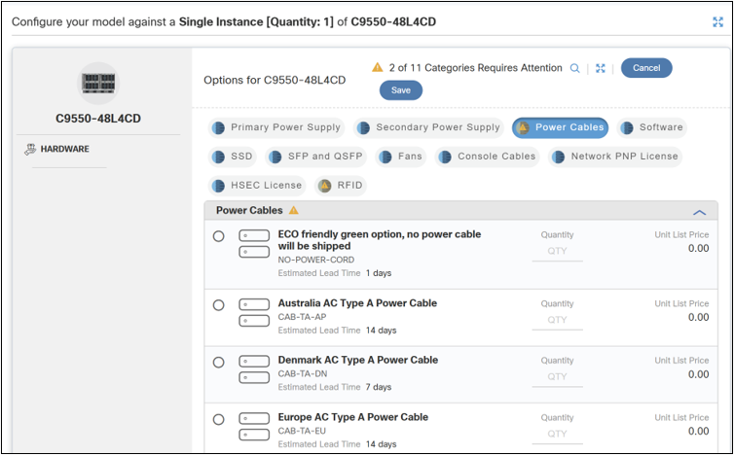Click the CAB-TA-AP part number text
The width and height of the screenshot is (734, 455).
click(x=303, y=317)
